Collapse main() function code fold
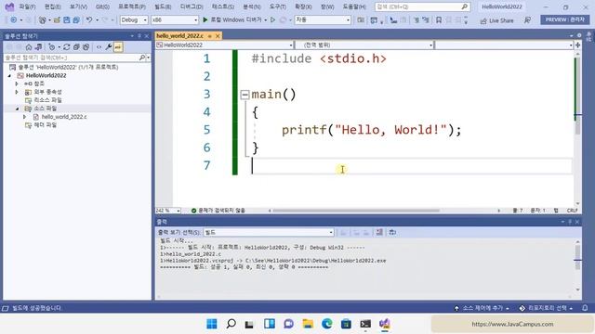The width and height of the screenshot is (595, 334). point(245,95)
